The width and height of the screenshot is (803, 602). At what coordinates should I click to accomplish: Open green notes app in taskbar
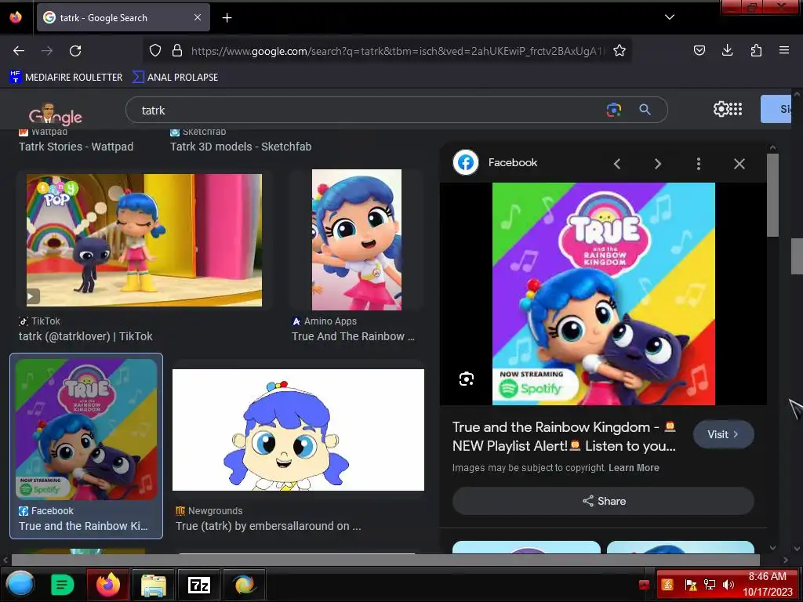(x=63, y=584)
